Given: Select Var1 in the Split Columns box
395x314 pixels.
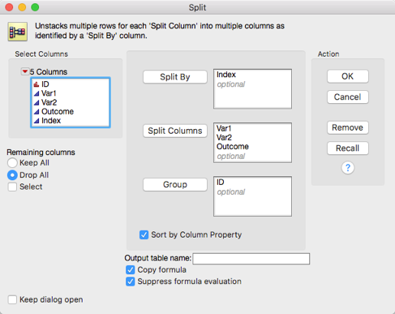Looking at the screenshot, I should (224, 128).
